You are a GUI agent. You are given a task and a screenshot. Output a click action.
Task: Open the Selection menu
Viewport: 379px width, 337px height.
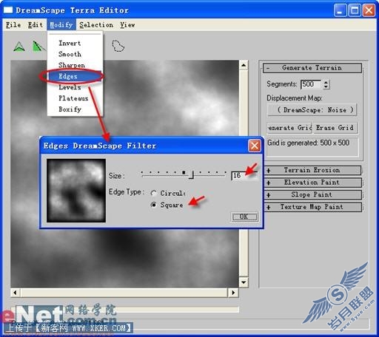click(96, 25)
